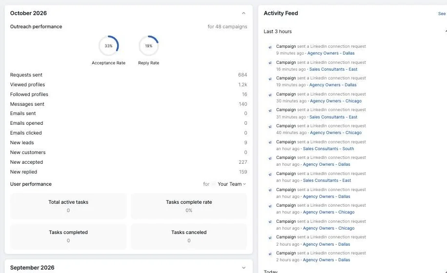The image size is (447, 273).
Task: Click the Activity Feed title
Action: click(281, 13)
